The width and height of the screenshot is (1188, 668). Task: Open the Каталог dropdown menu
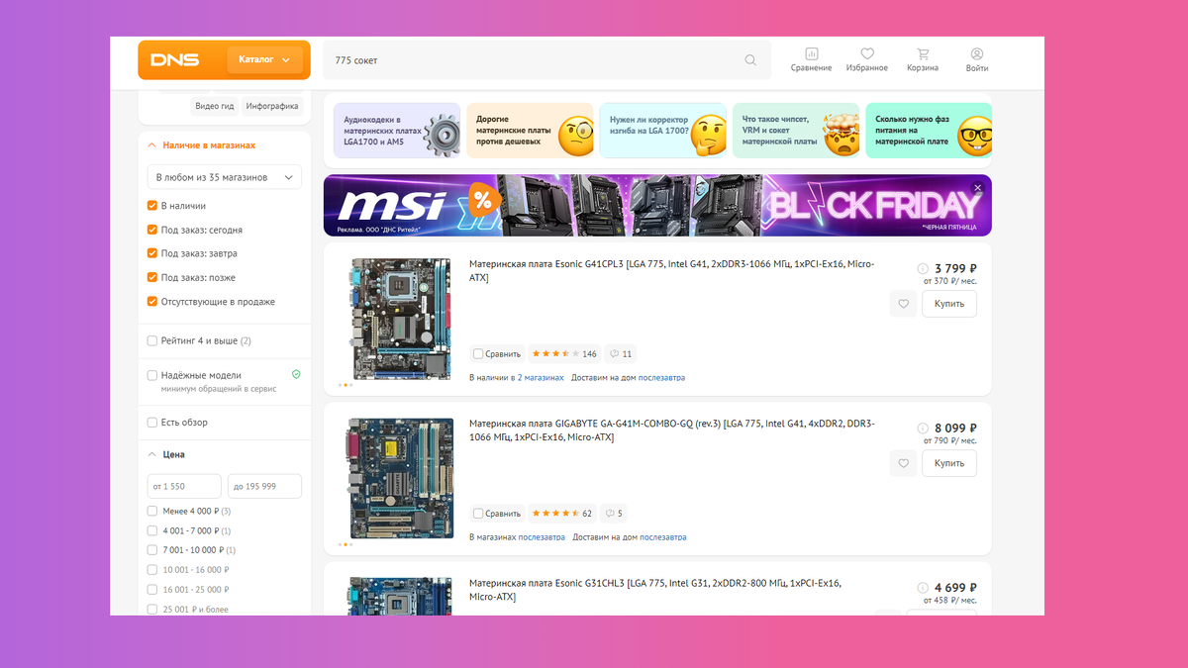(x=264, y=59)
